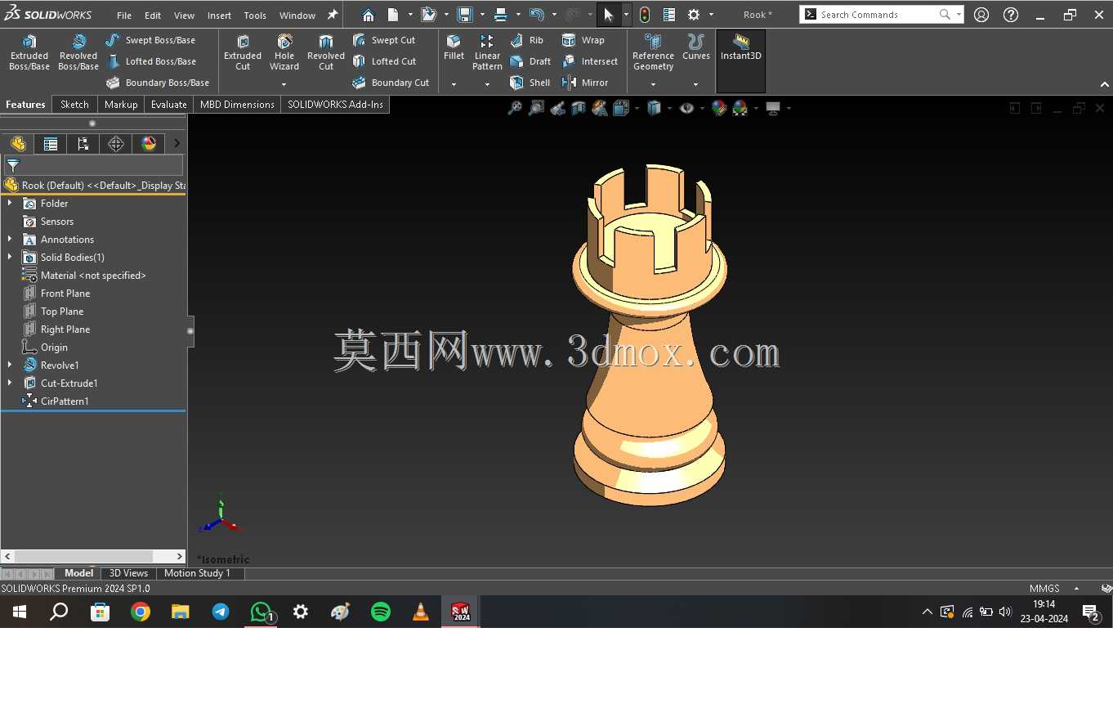
Task: Expand the Folder tree node
Action: coord(10,203)
